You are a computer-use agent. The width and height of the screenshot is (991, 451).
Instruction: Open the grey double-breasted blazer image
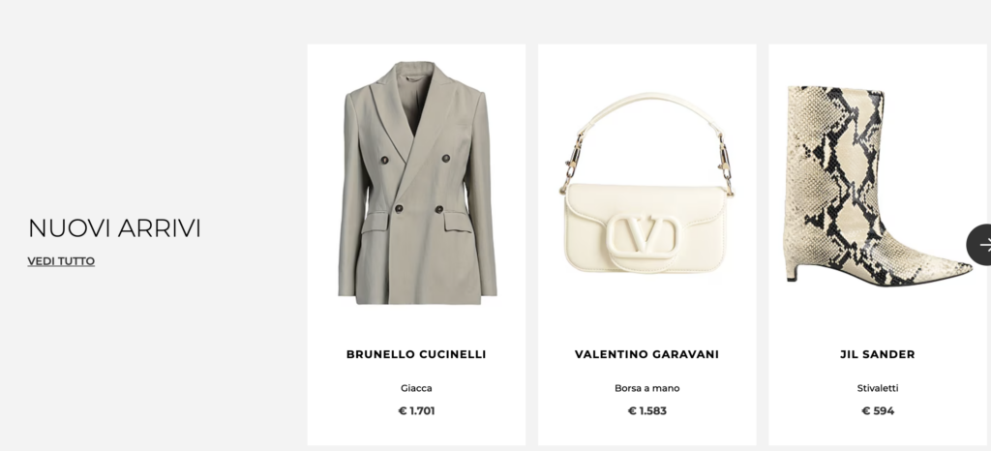[x=416, y=183]
